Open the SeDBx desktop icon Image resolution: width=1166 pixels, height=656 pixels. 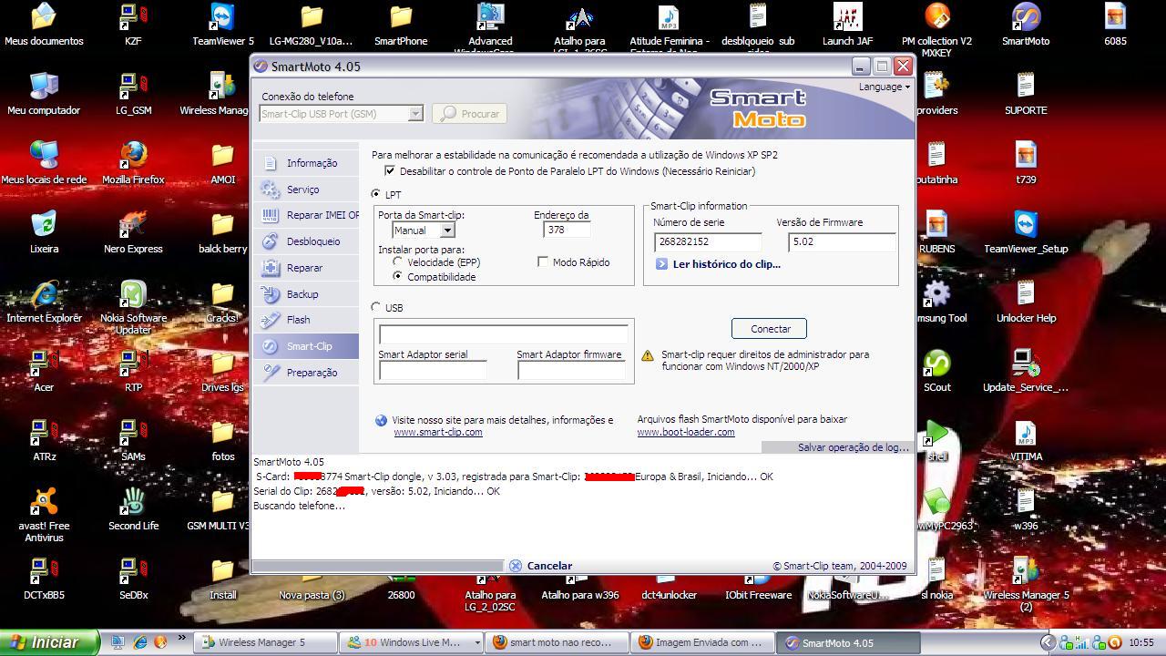[133, 579]
